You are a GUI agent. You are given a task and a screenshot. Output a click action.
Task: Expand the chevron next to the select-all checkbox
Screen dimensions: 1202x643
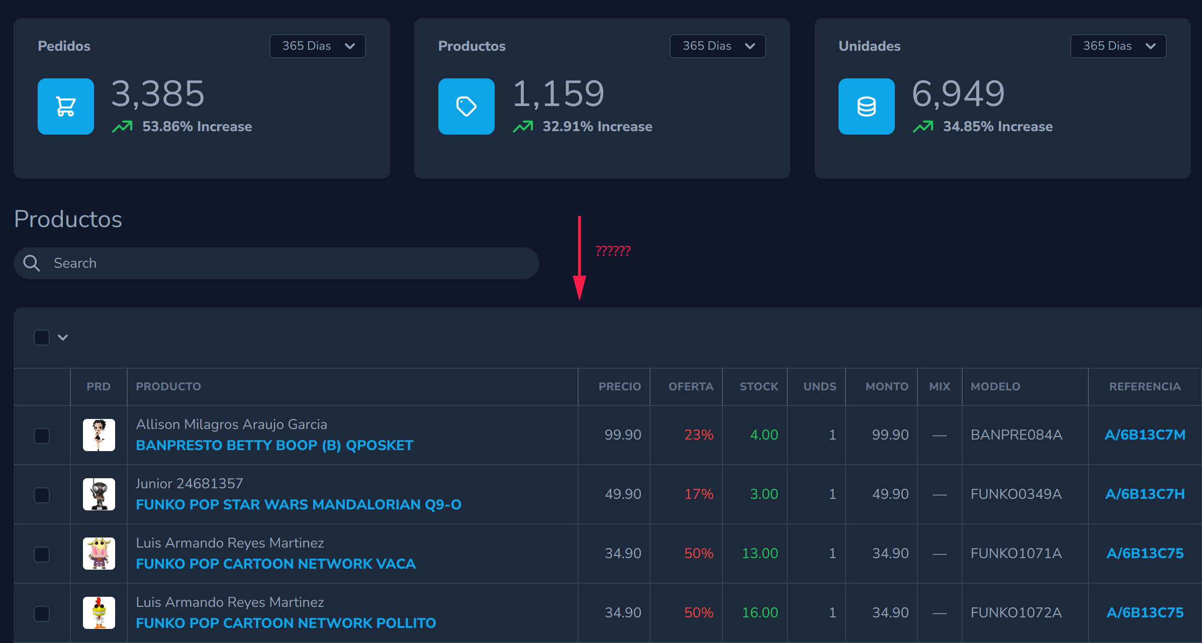pyautogui.click(x=63, y=338)
